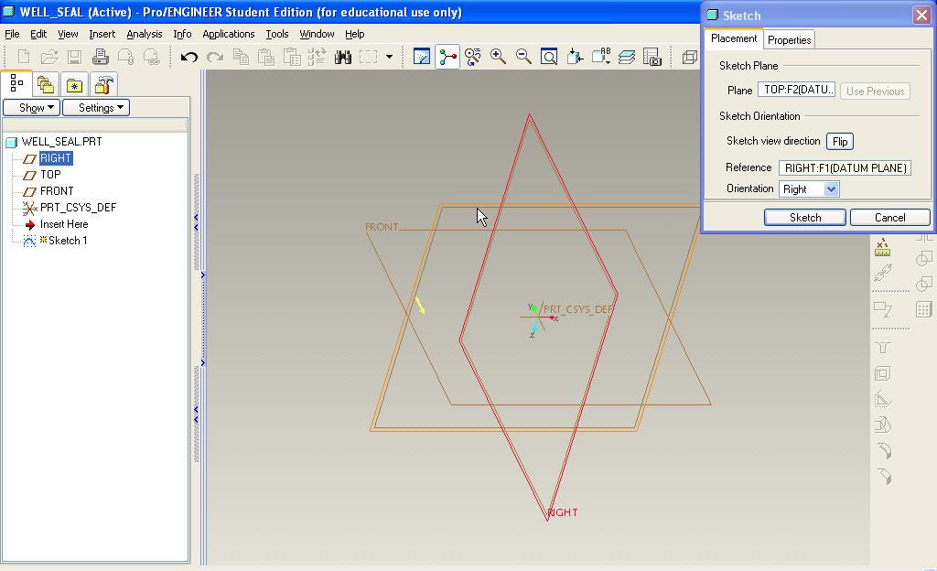This screenshot has width=937, height=571.
Task: Click the Flip sketch view direction button
Action: pos(840,142)
